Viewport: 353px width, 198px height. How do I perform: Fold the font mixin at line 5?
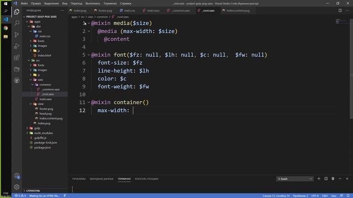[x=89, y=55]
